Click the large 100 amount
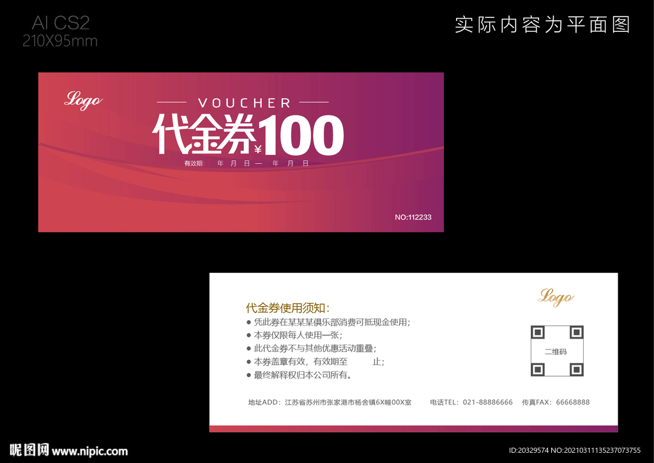654x463 pixels. coord(301,135)
